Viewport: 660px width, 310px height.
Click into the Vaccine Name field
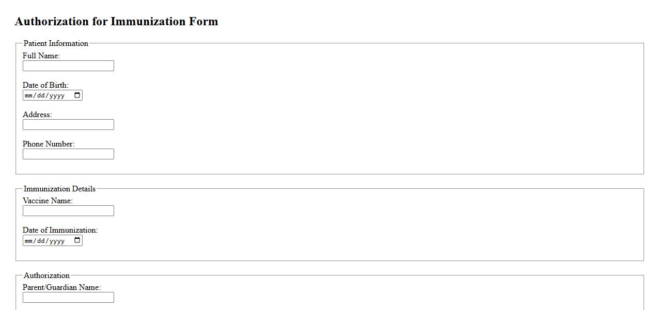click(x=68, y=211)
